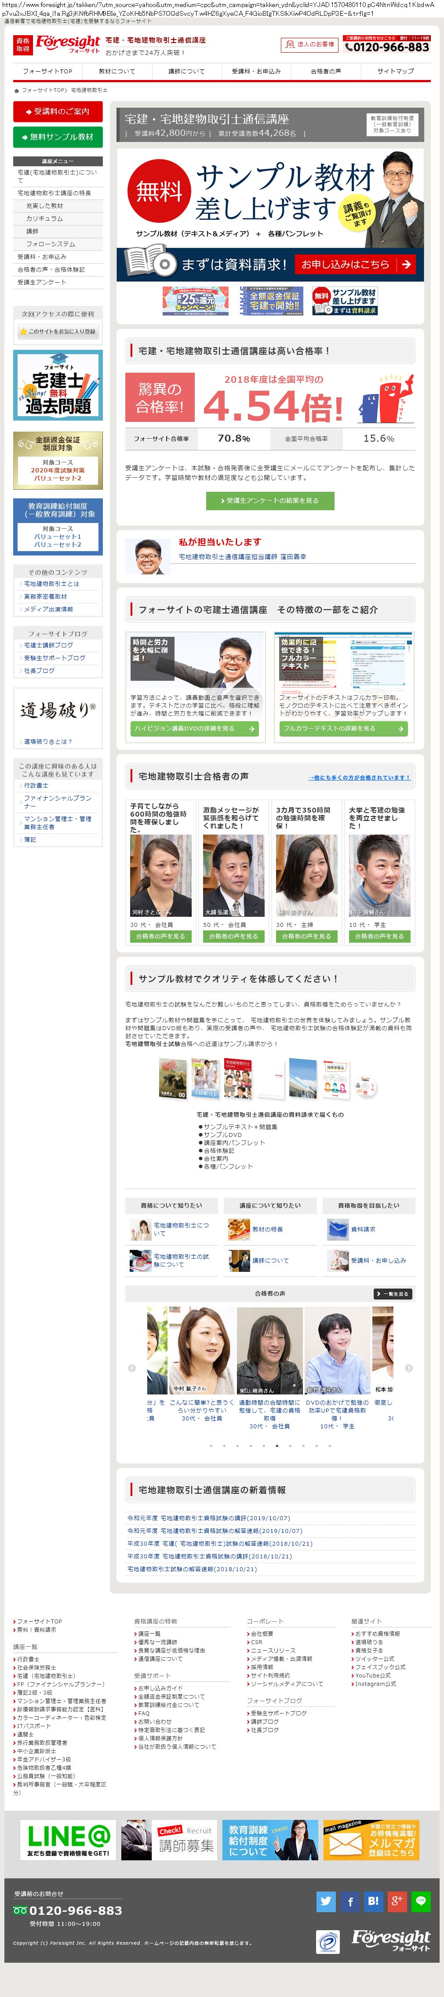The image size is (444, 1997).
Task: Open the 受講料・お申込み navigation menu
Action: tap(256, 71)
